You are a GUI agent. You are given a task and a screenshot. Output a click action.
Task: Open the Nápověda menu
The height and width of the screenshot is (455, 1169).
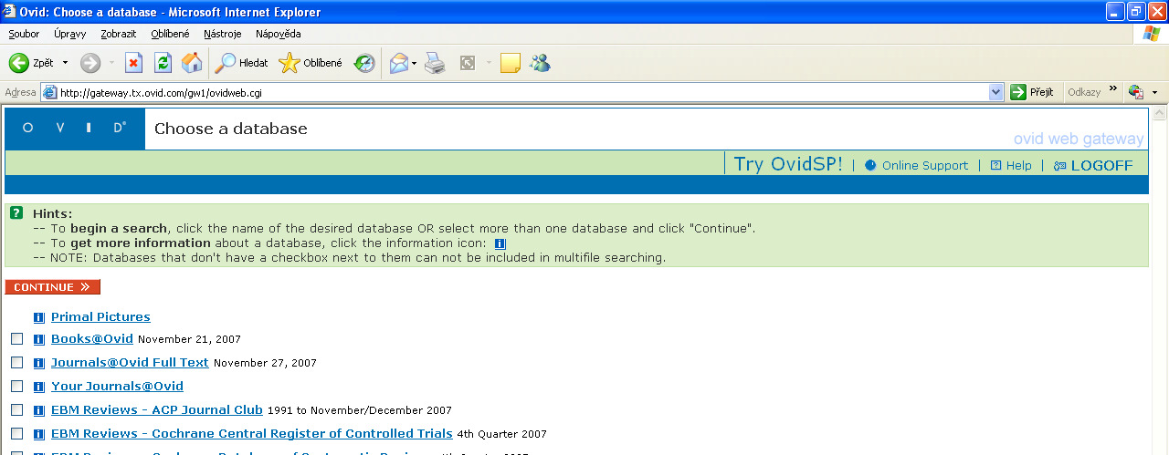(279, 34)
